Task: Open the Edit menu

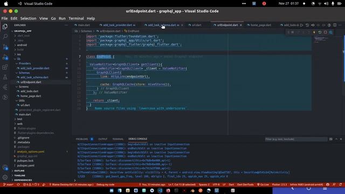Action: click(x=13, y=18)
